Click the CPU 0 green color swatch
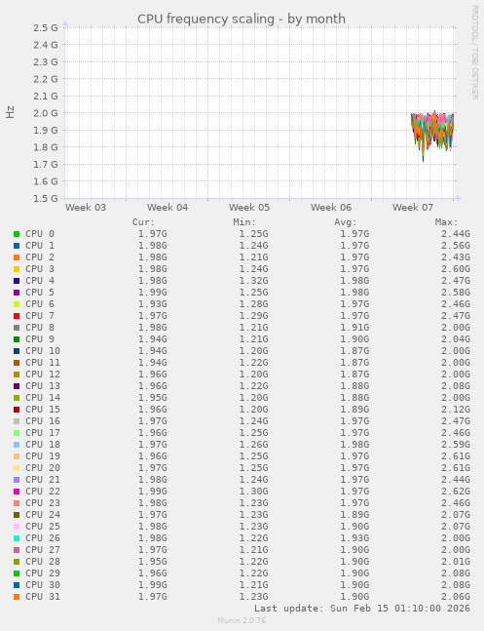484x631 pixels. click(x=17, y=234)
